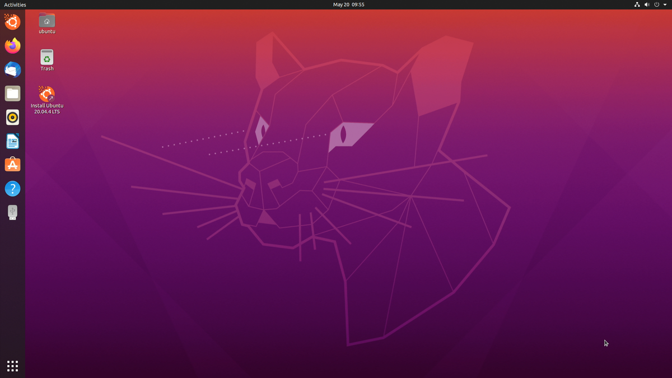The width and height of the screenshot is (672, 378).
Task: Click the power icon in top bar
Action: (657, 4)
